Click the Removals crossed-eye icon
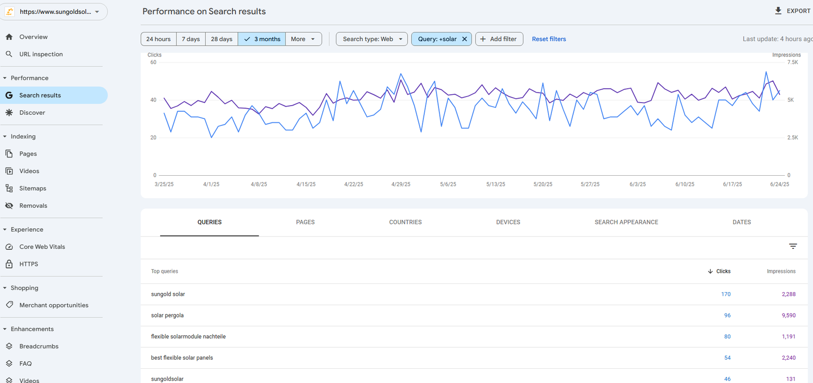This screenshot has height=383, width=813. point(9,206)
